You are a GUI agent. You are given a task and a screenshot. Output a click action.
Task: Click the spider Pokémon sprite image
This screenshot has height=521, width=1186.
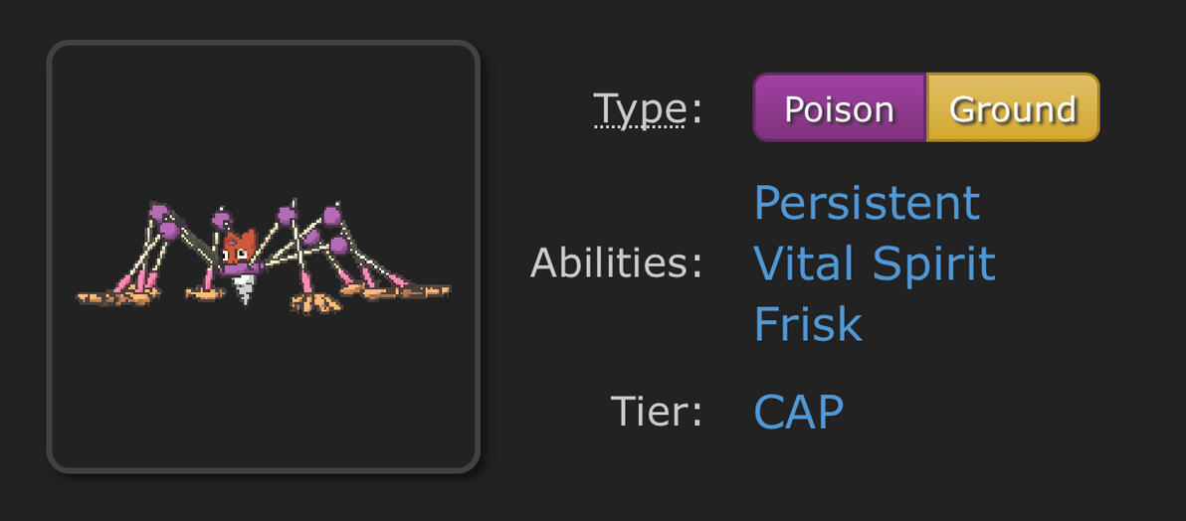point(264,257)
